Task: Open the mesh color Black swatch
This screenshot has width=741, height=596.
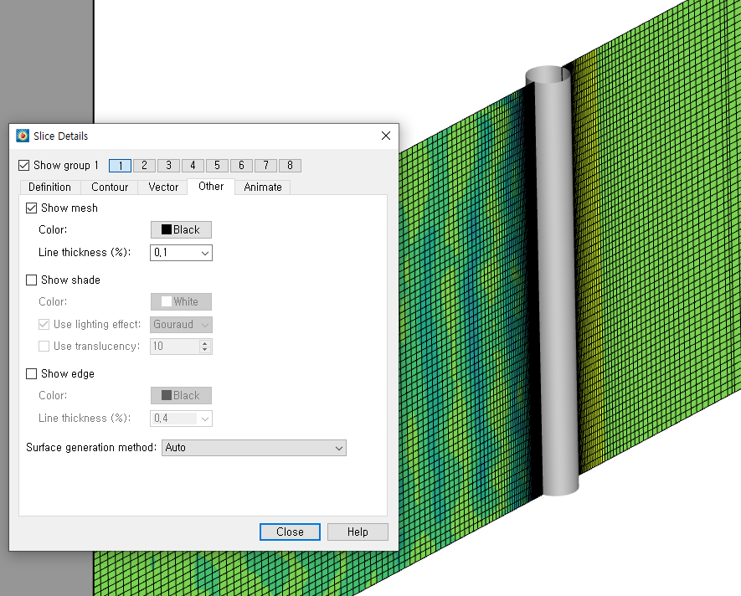Action: 181,229
